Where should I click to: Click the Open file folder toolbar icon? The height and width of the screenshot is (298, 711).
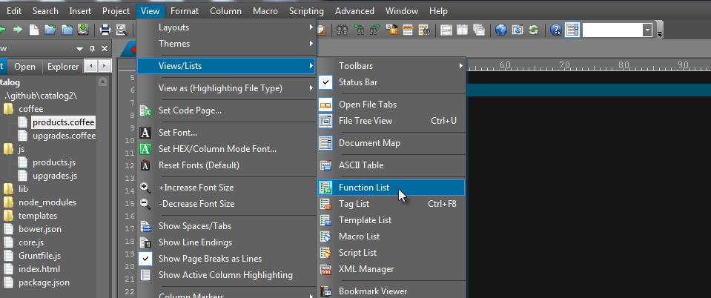pyautogui.click(x=50, y=30)
